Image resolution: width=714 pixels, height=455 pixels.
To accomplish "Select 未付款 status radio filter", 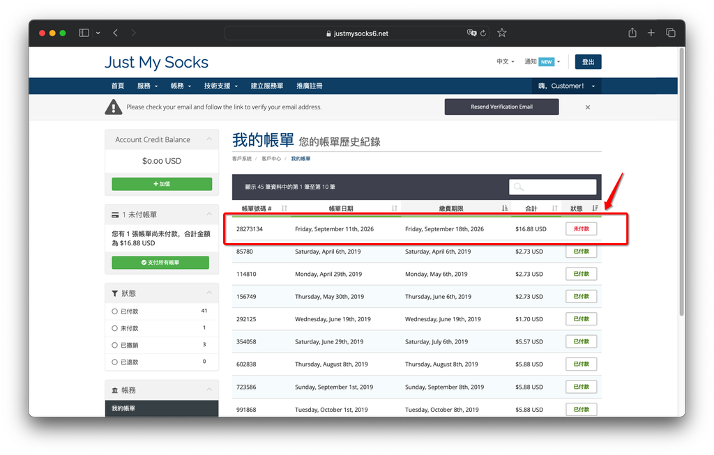I will coord(115,328).
